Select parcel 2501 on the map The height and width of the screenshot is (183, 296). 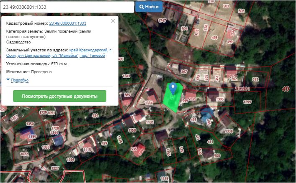point(142,152)
